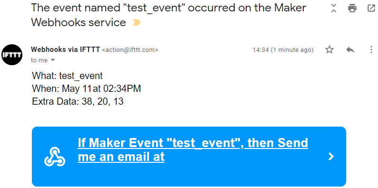The image size is (378, 188).
Task: Click the action@ifttt.com address
Action: pyautogui.click(x=130, y=50)
